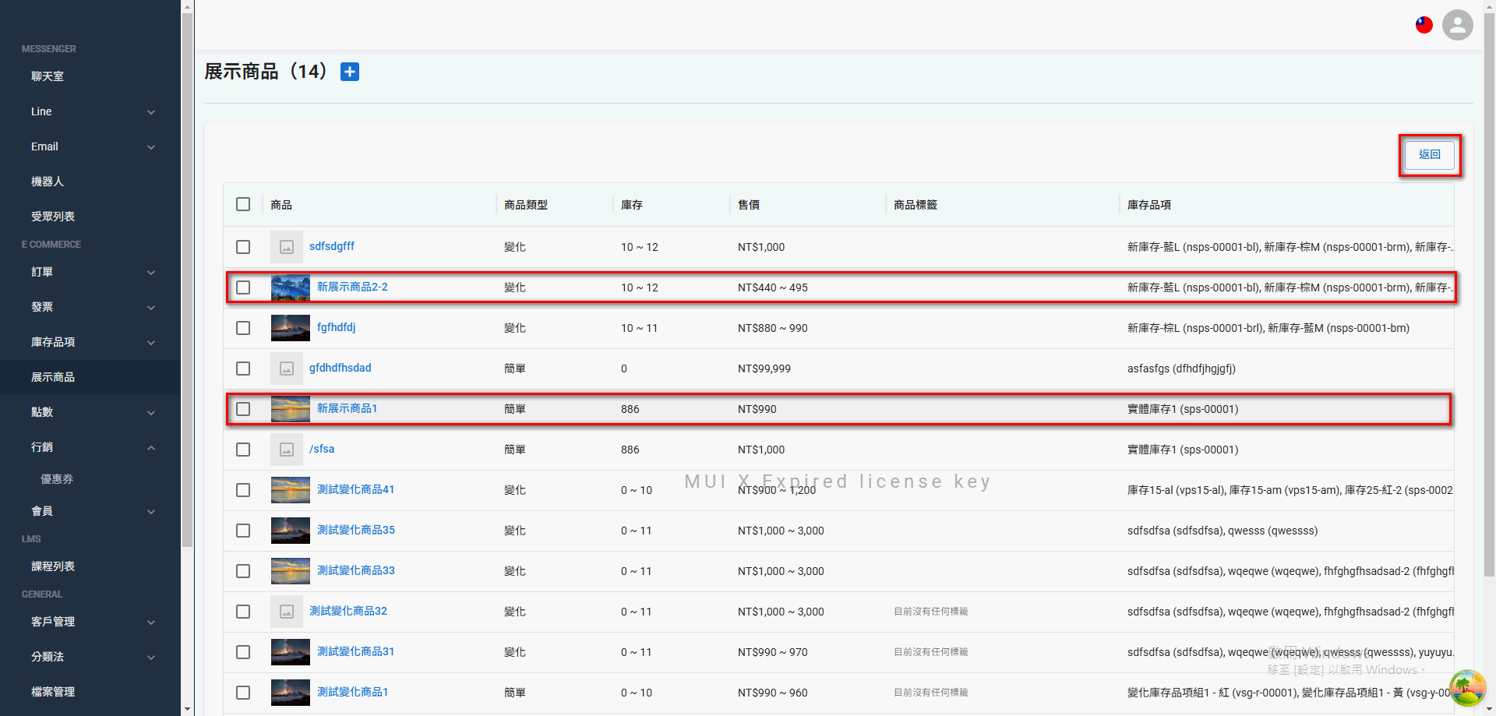
Task: Open the 測試變化商品32 placeholder image icon
Action: point(287,612)
